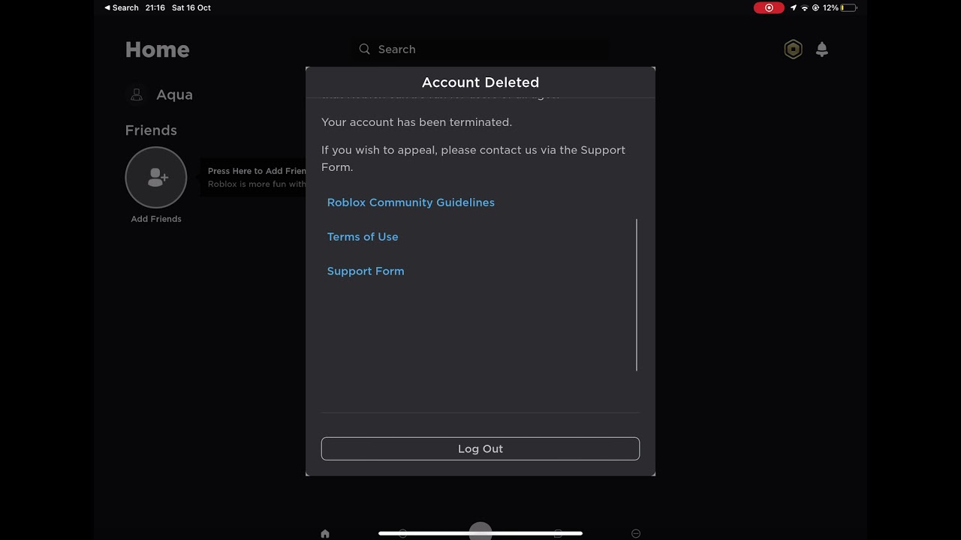Return to Search via back arrow in status bar

pos(122,7)
